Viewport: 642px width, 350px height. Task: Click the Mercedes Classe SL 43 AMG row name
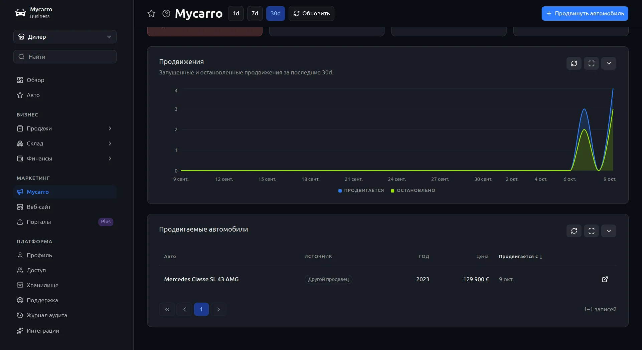click(x=201, y=279)
